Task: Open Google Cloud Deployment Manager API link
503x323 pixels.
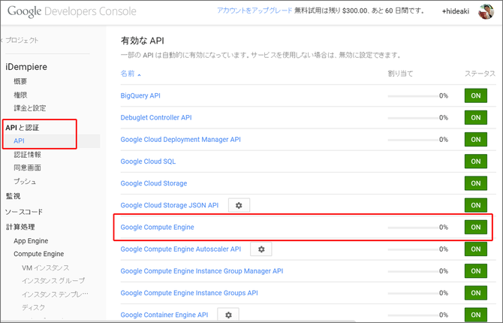Action: click(181, 140)
